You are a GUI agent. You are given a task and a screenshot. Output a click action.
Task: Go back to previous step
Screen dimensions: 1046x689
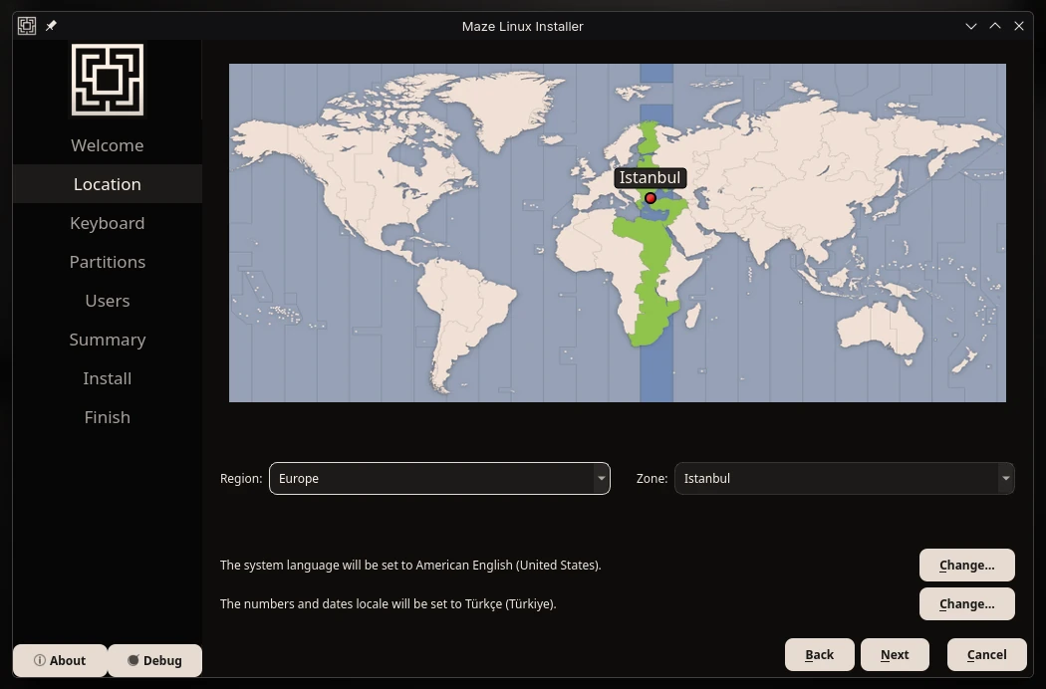click(x=819, y=655)
